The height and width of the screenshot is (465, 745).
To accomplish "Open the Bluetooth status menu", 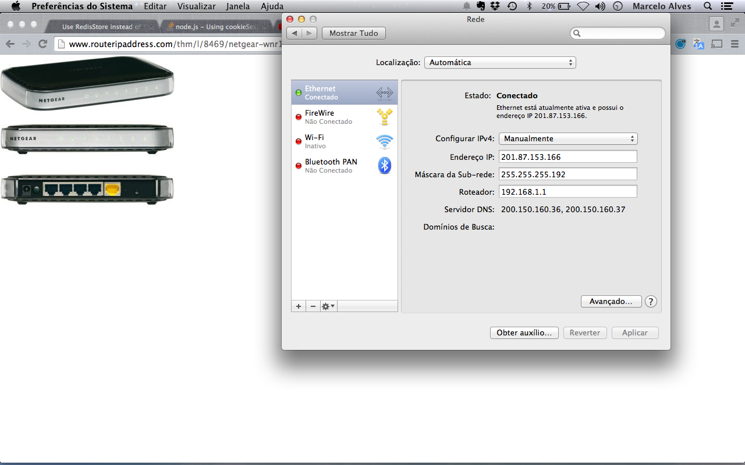I will tap(529, 6).
